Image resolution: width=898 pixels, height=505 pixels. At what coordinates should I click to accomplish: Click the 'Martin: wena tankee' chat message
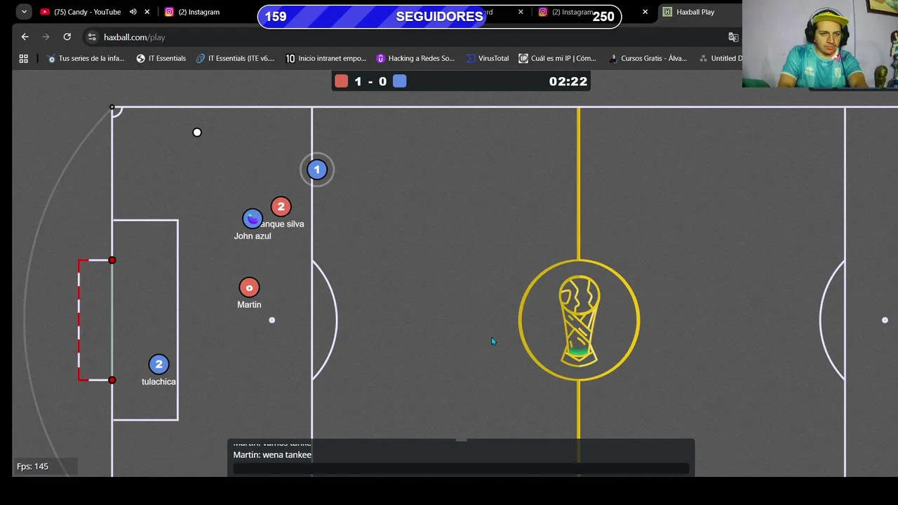(x=272, y=454)
